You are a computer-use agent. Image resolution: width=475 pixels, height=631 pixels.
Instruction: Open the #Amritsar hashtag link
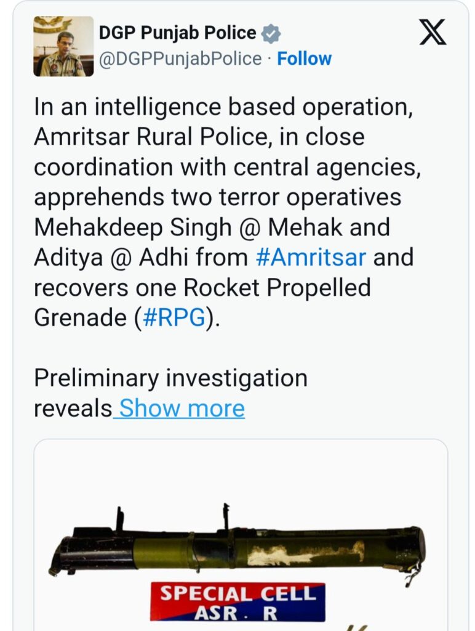(x=311, y=257)
